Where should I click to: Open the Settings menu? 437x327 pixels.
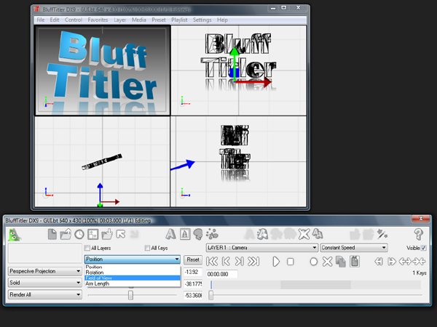202,20
